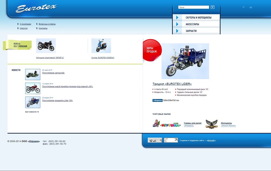Viewport: 271px width, 171px height.
Task: Click the arrow beside Запчасти
Action: coord(177,31)
